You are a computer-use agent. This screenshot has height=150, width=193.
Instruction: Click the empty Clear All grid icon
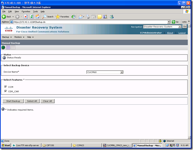point(13,48)
